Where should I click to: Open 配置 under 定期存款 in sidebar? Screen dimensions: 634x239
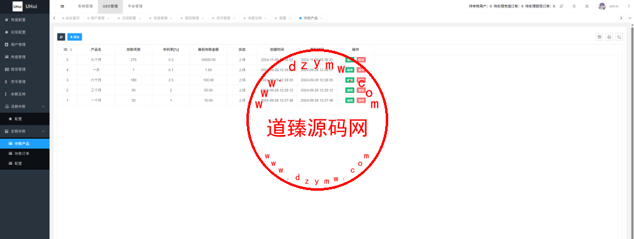click(x=25, y=163)
